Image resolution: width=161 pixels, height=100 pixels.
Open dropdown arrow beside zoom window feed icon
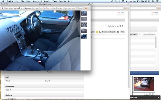click(89, 8)
